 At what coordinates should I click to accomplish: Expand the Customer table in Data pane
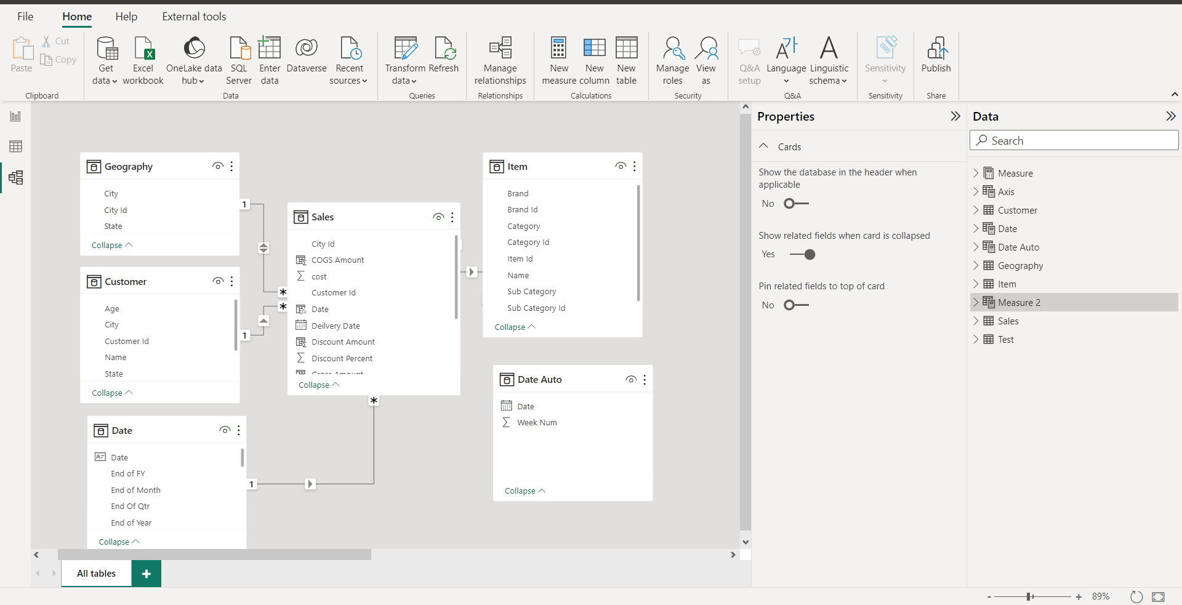(x=976, y=210)
